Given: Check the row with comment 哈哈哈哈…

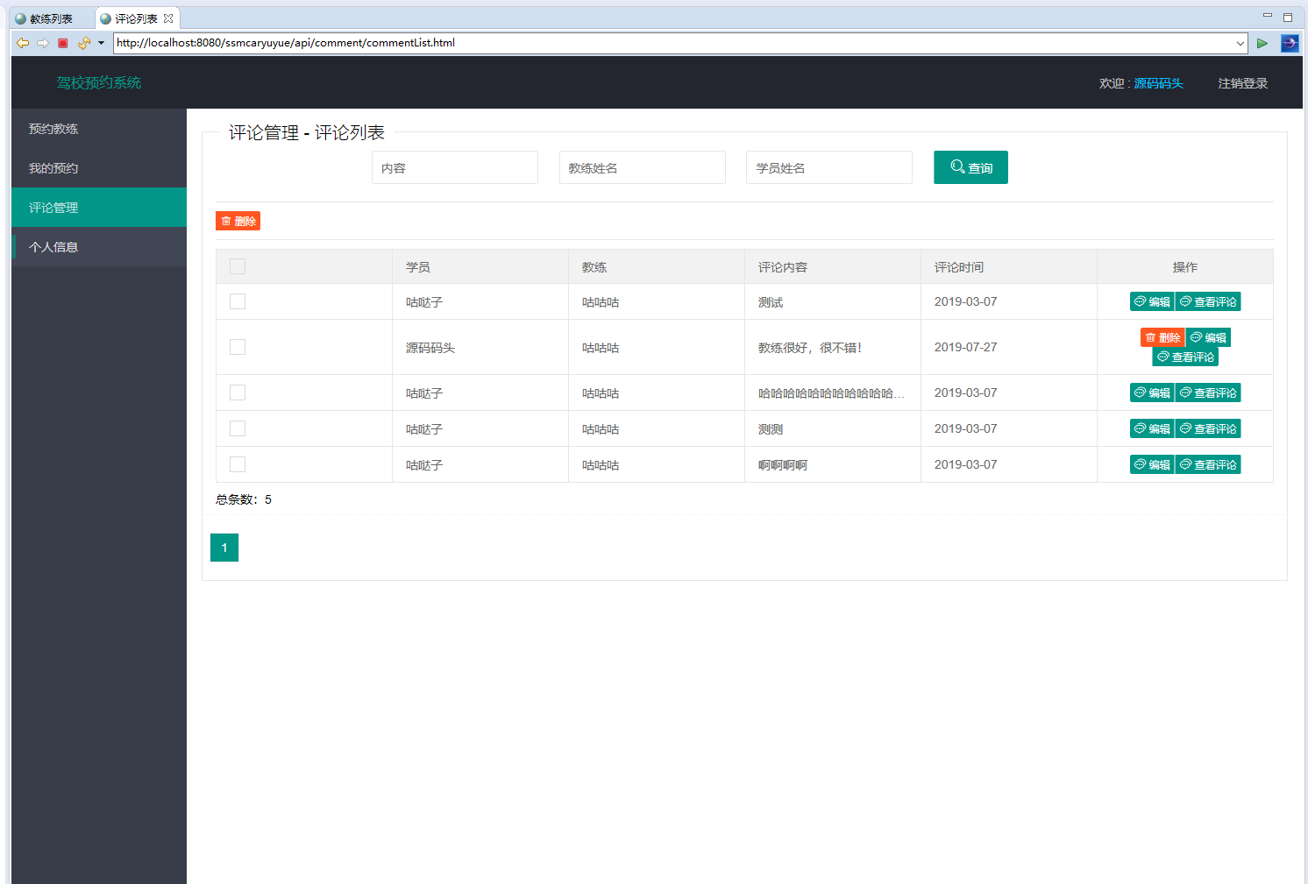Looking at the screenshot, I should tap(238, 392).
